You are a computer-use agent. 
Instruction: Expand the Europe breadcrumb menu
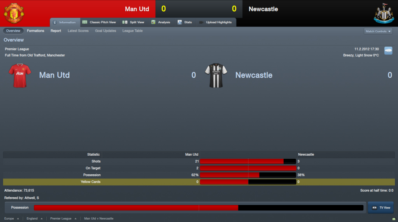[x=11, y=219]
